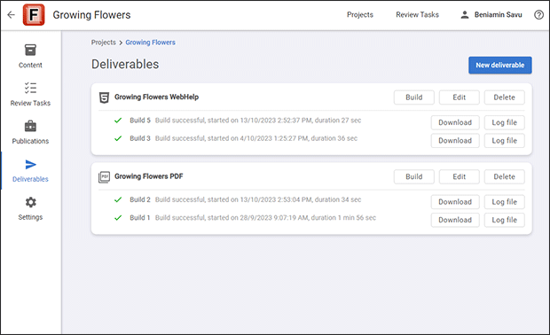The image size is (550, 335).
Task: Open the Log file for Build 5
Action: (x=505, y=122)
